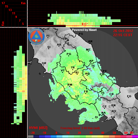The height and width of the screenshot is (138, 138).
Task: Click the Protezione Civile Regione Abruzzo logo
Action: tap(36, 37)
